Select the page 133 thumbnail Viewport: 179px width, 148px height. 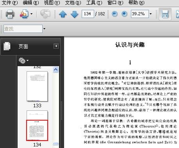click(x=37, y=87)
